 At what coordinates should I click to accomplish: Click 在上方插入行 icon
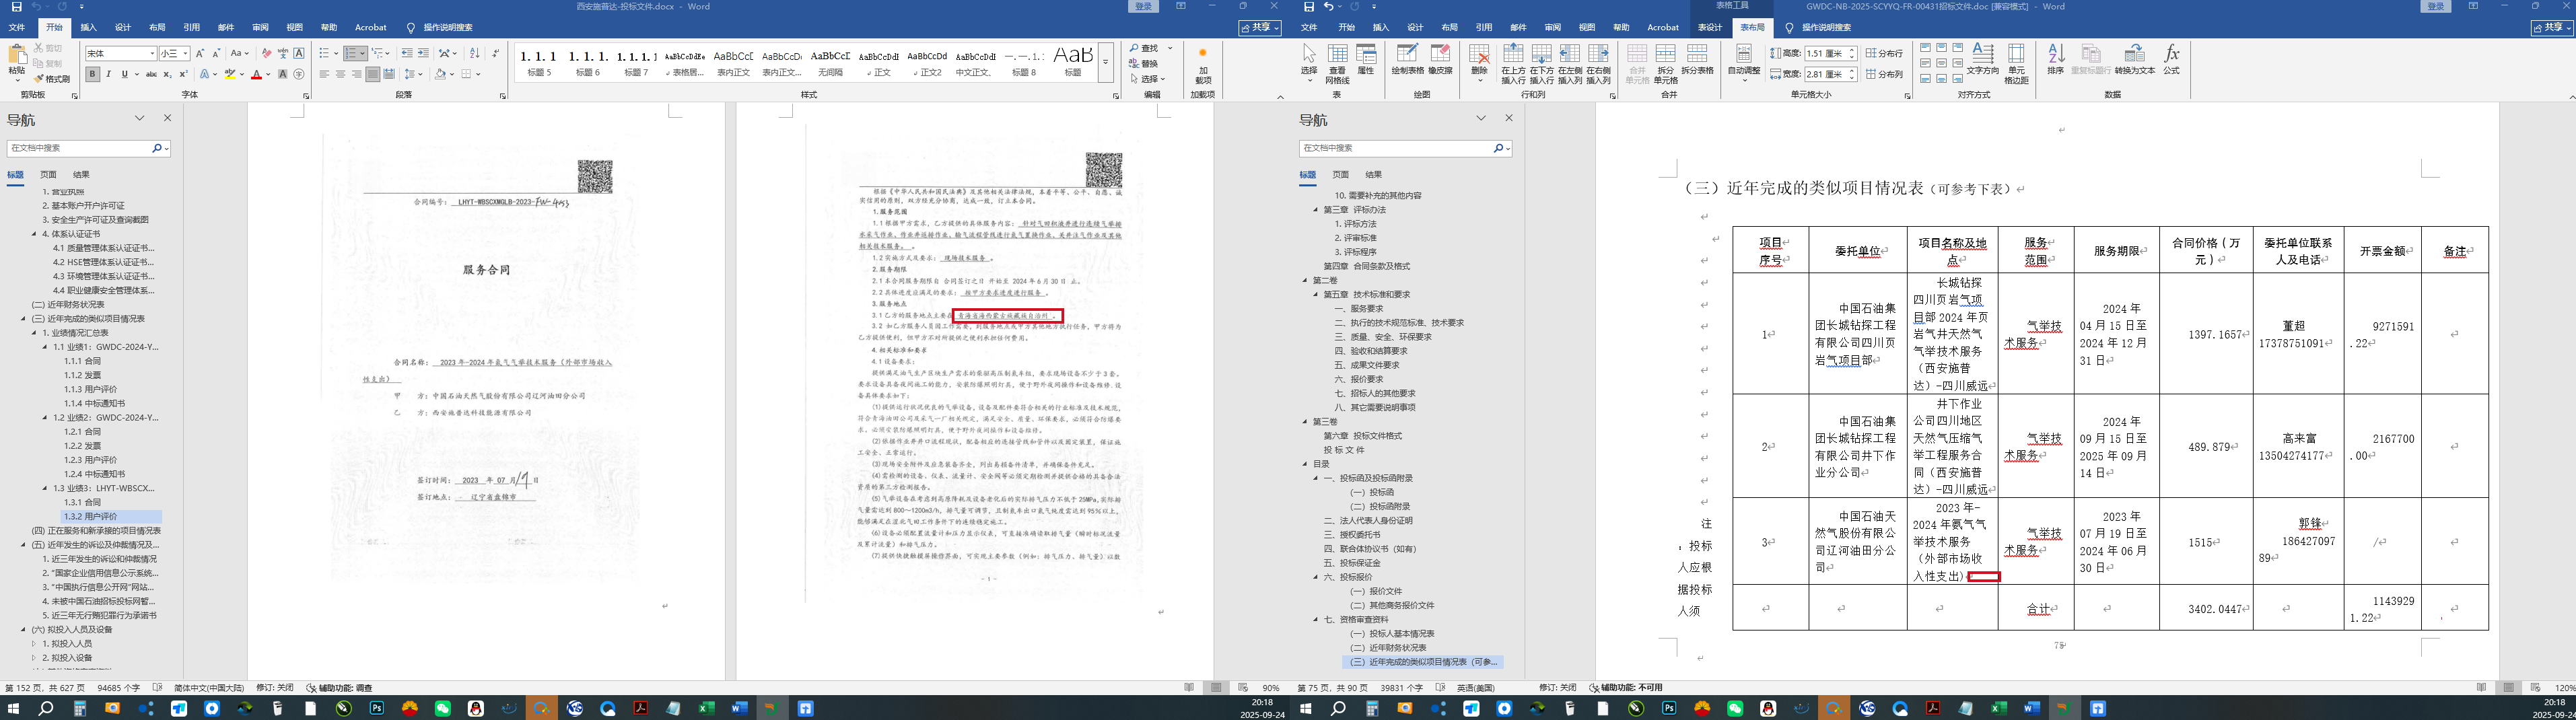(x=1513, y=63)
